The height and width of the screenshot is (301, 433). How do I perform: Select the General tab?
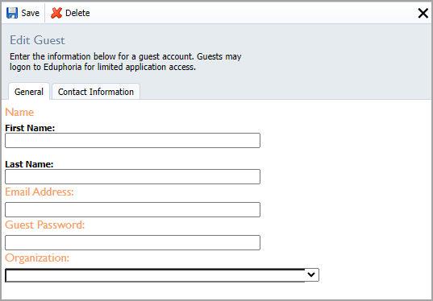[x=29, y=92]
